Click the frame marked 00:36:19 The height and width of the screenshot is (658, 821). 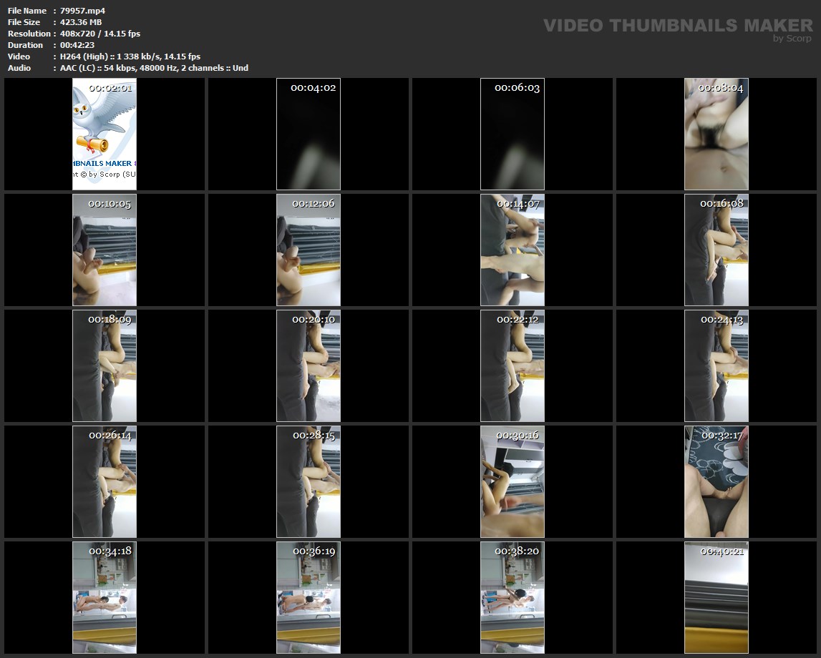309,597
